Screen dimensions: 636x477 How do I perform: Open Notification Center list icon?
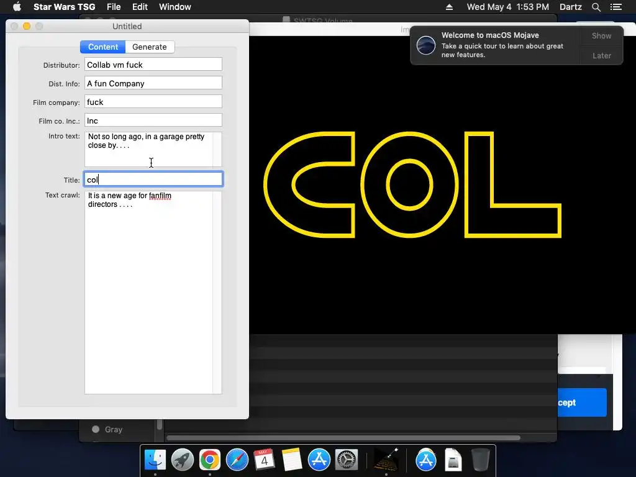coord(616,7)
